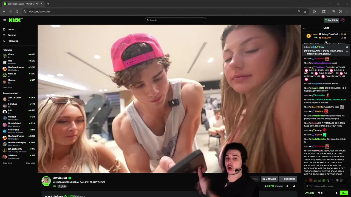Viewport: 351px width, 197px height.
Task: Click the KICK logo
Action: 16,20
